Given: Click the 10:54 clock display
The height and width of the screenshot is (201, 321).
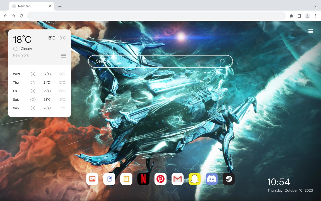Looking at the screenshot, I should [279, 182].
